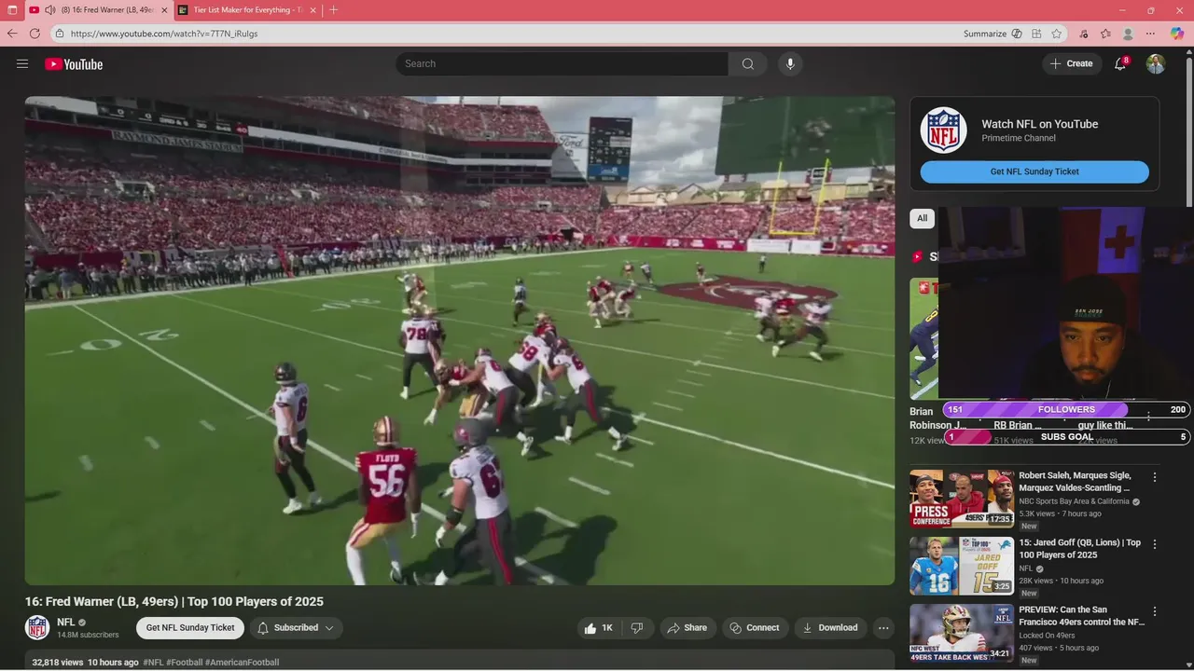This screenshot has height=671, width=1194.
Task: Open options for Jared Goff video
Action: coord(1155,544)
